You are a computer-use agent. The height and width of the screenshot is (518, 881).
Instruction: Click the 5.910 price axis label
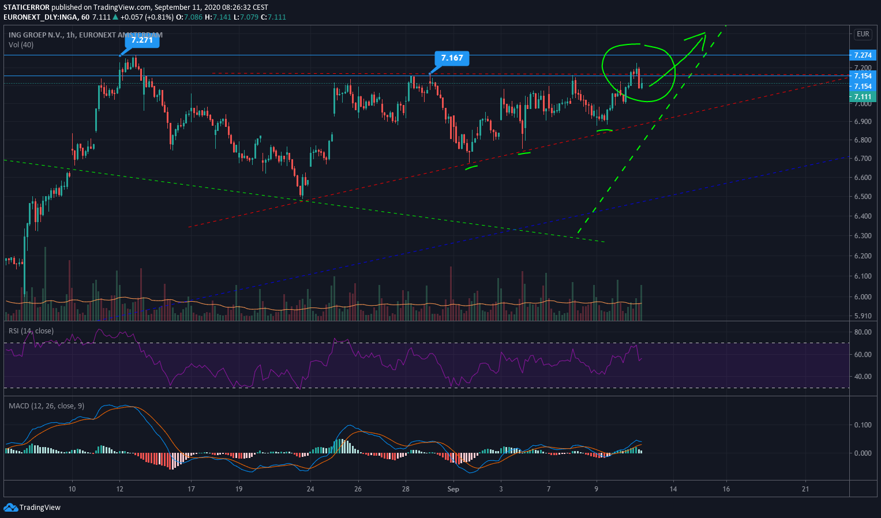[863, 316]
